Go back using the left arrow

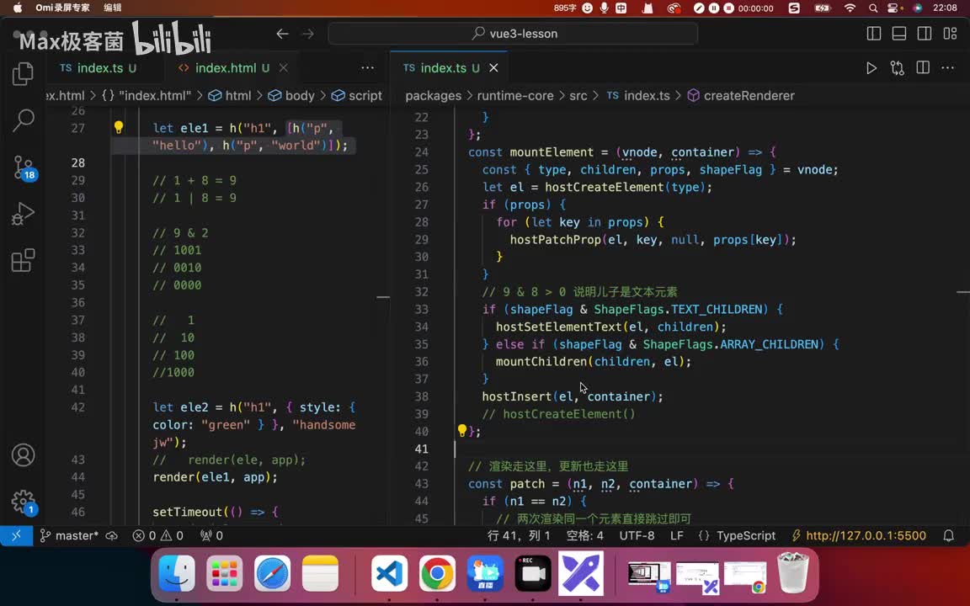pyautogui.click(x=282, y=34)
